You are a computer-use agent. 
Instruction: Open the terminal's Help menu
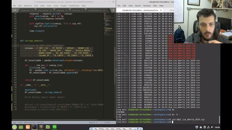(x=161, y=6)
